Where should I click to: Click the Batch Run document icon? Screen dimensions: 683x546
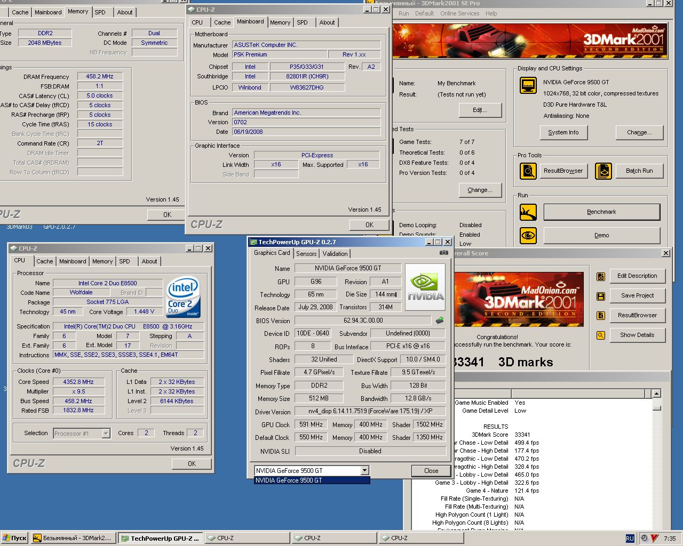[x=603, y=171]
